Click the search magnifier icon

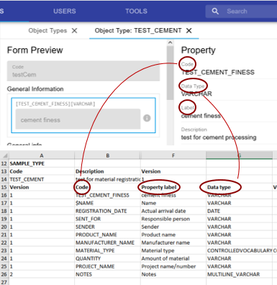click(x=215, y=11)
